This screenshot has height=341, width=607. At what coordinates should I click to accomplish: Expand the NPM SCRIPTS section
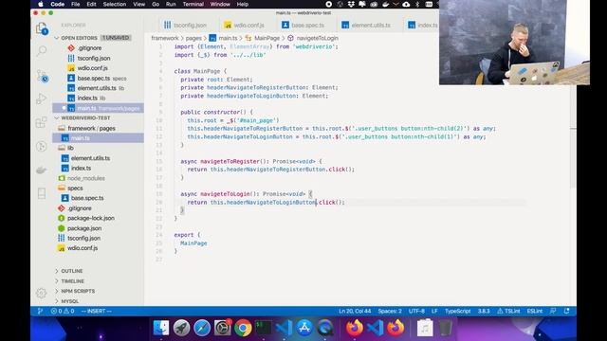pos(78,291)
